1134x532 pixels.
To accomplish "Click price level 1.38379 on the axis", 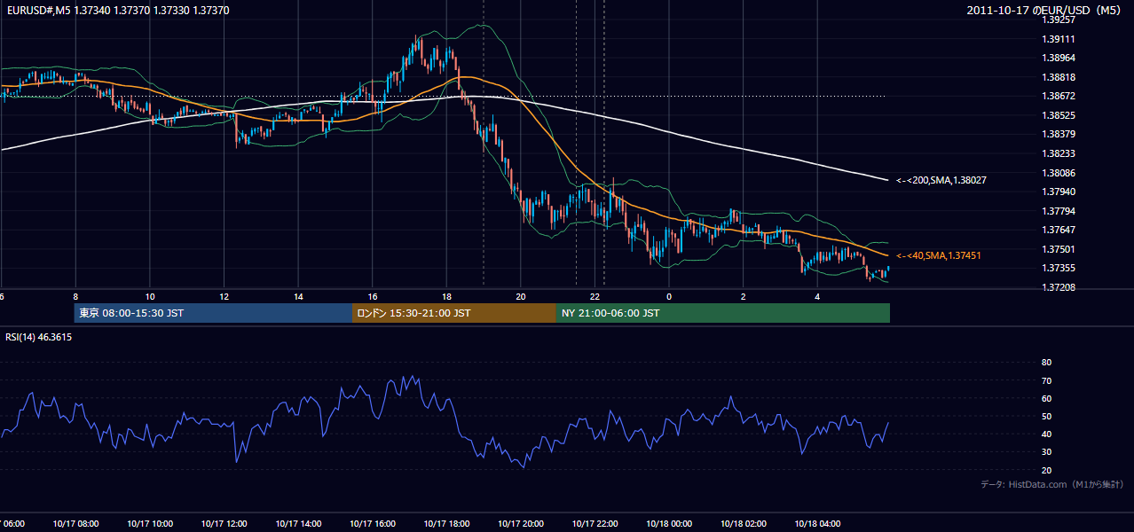I will click(x=1058, y=134).
